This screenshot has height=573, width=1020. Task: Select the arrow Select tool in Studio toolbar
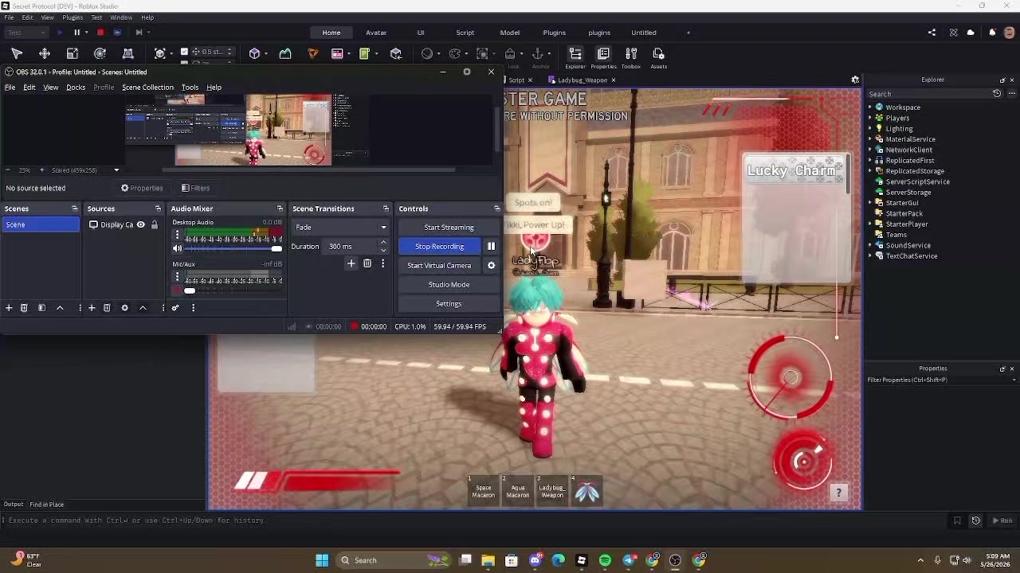(17, 53)
